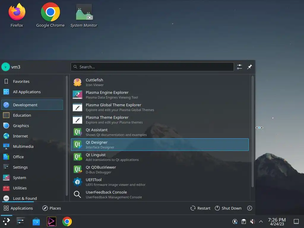Launch Qt Designer

(160, 145)
